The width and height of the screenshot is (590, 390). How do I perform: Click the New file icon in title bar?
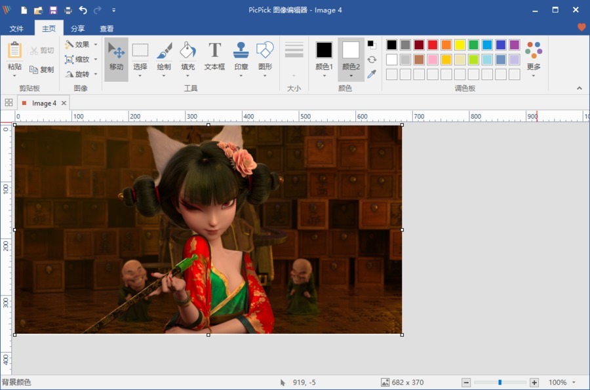(24, 10)
